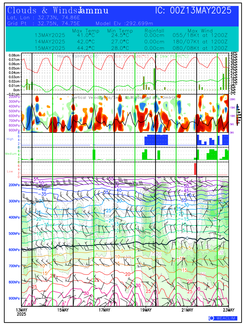Click max temp value '44.2°C'

[x=85, y=48]
